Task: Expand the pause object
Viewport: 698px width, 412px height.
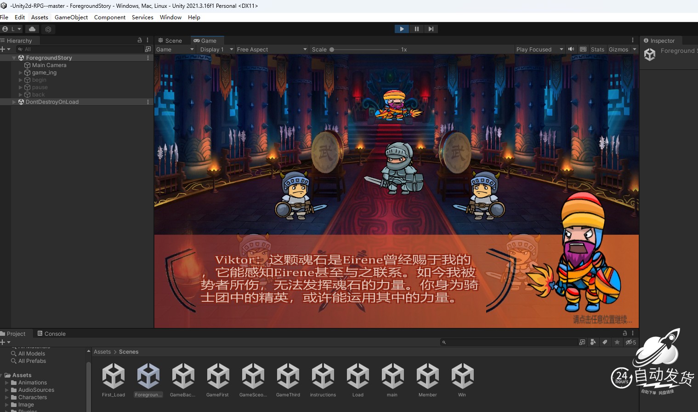Action: [x=20, y=87]
